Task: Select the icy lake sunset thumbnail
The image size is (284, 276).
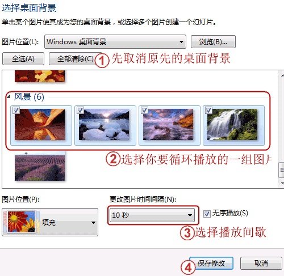Action: [x=104, y=125]
